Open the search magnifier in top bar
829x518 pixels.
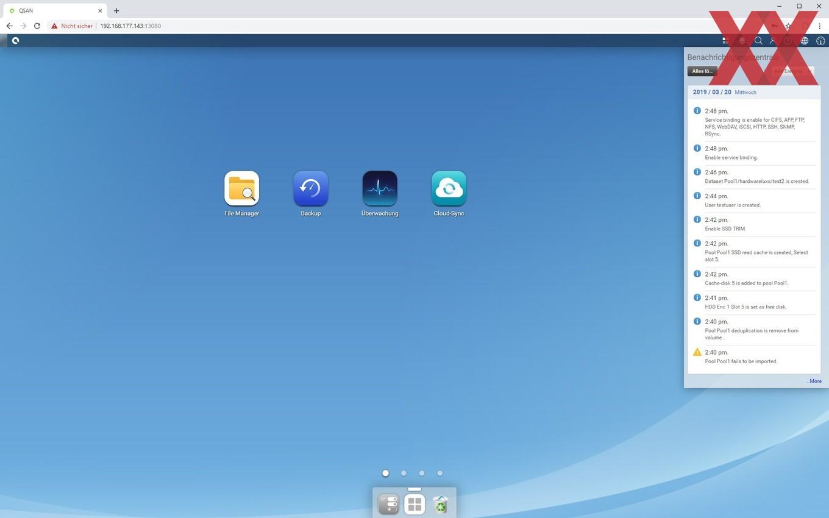point(758,41)
